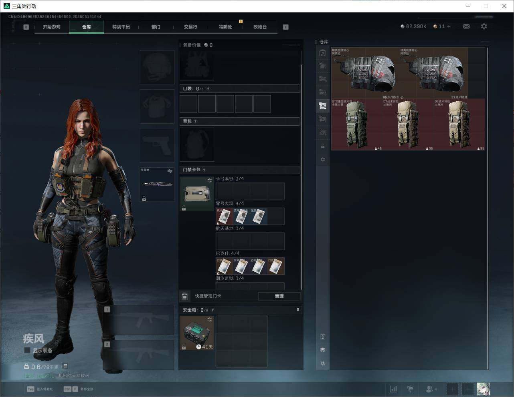514x397 pixels.
Task: Switch to the 部门 tab
Action: [156, 27]
